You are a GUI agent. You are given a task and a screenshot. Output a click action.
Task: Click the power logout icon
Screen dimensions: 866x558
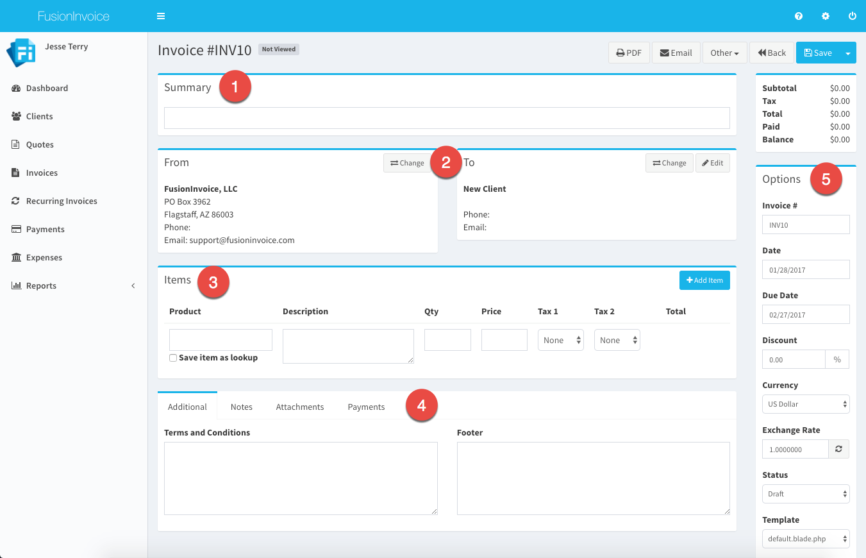(x=853, y=16)
